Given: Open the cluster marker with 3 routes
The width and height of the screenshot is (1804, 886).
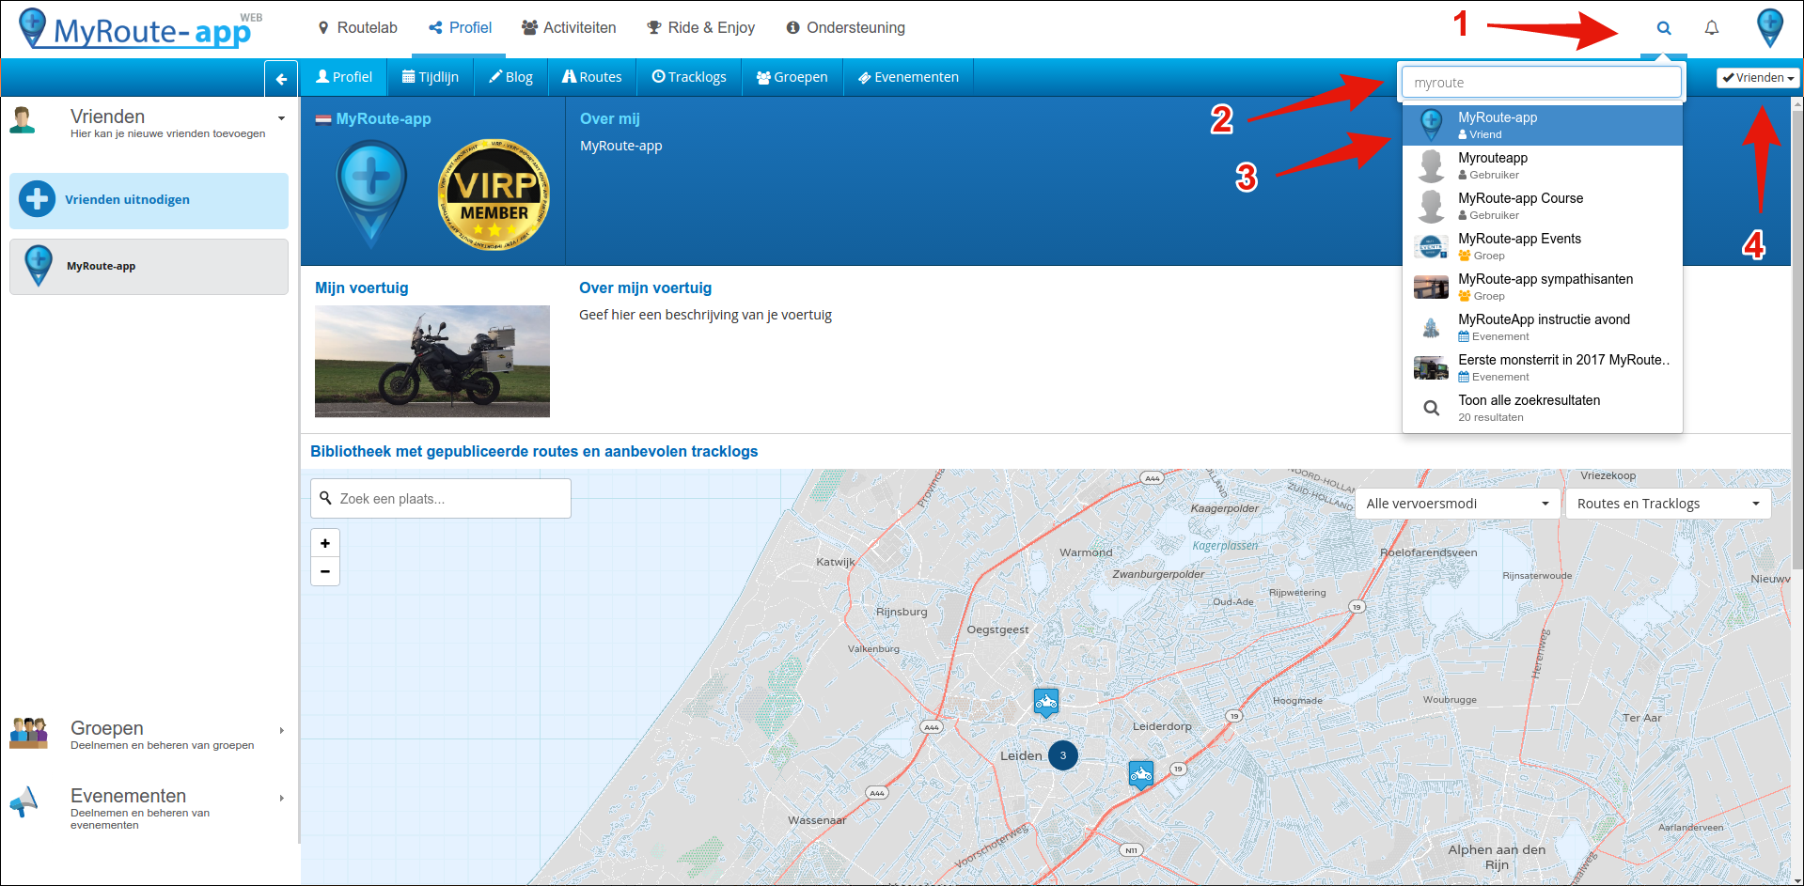Looking at the screenshot, I should coord(1063,755).
